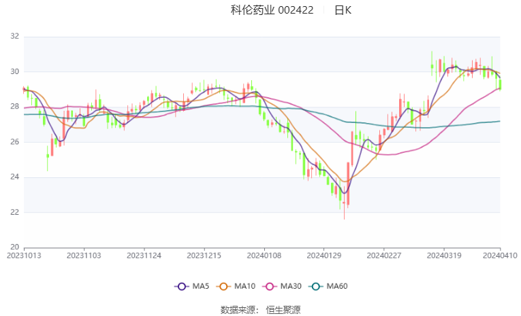The width and height of the screenshot is (521, 316).
Task: Select the 日K chart type label
Action: click(x=343, y=10)
